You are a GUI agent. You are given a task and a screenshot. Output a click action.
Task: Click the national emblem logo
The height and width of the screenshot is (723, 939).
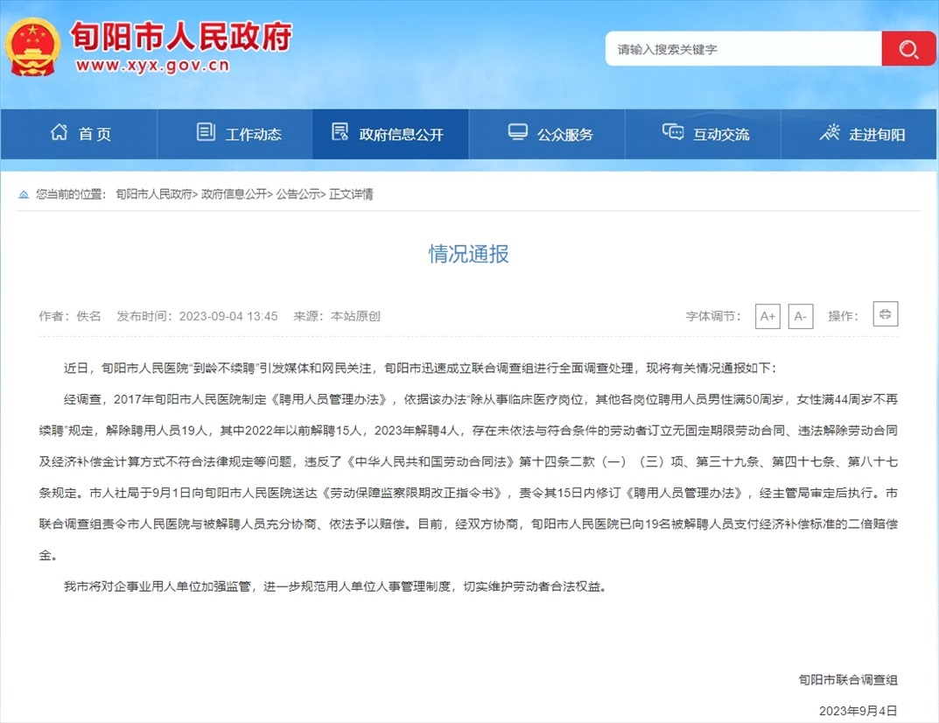pos(34,46)
